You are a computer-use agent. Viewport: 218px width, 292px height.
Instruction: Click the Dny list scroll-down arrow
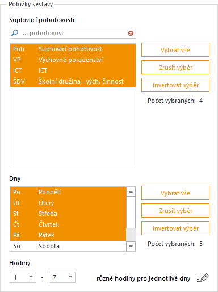tap(131, 246)
